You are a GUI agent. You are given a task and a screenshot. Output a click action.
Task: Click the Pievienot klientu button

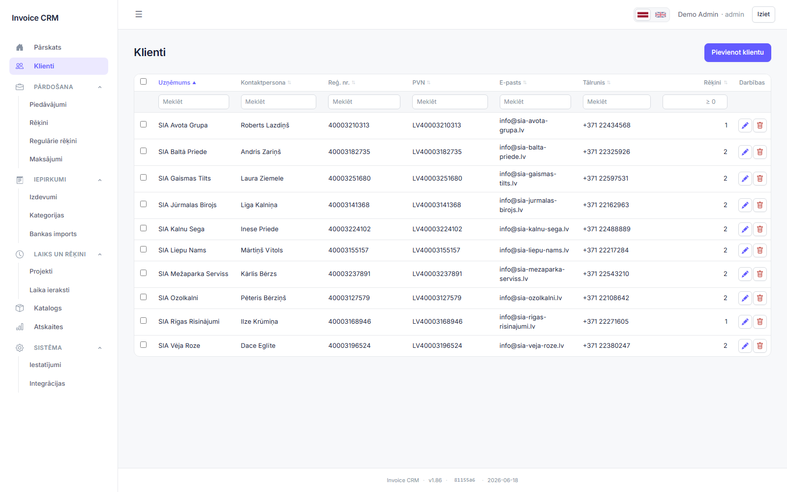tap(737, 53)
